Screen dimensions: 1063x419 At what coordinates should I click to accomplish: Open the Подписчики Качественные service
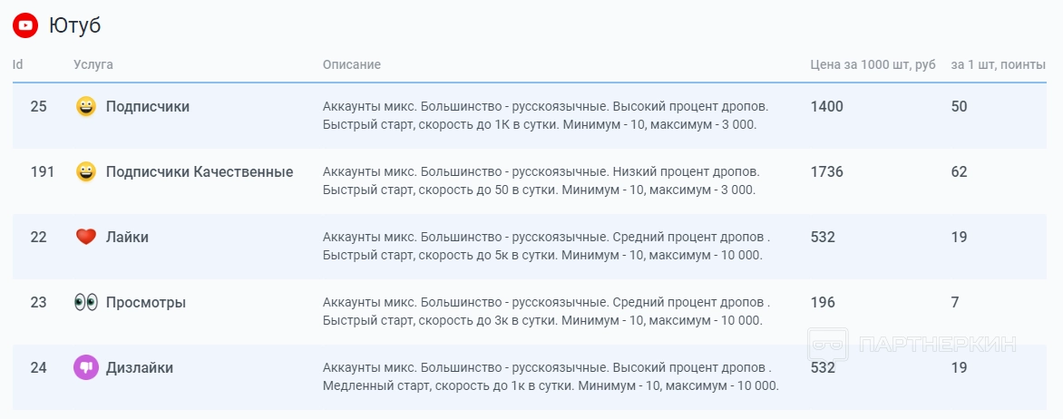coord(200,172)
